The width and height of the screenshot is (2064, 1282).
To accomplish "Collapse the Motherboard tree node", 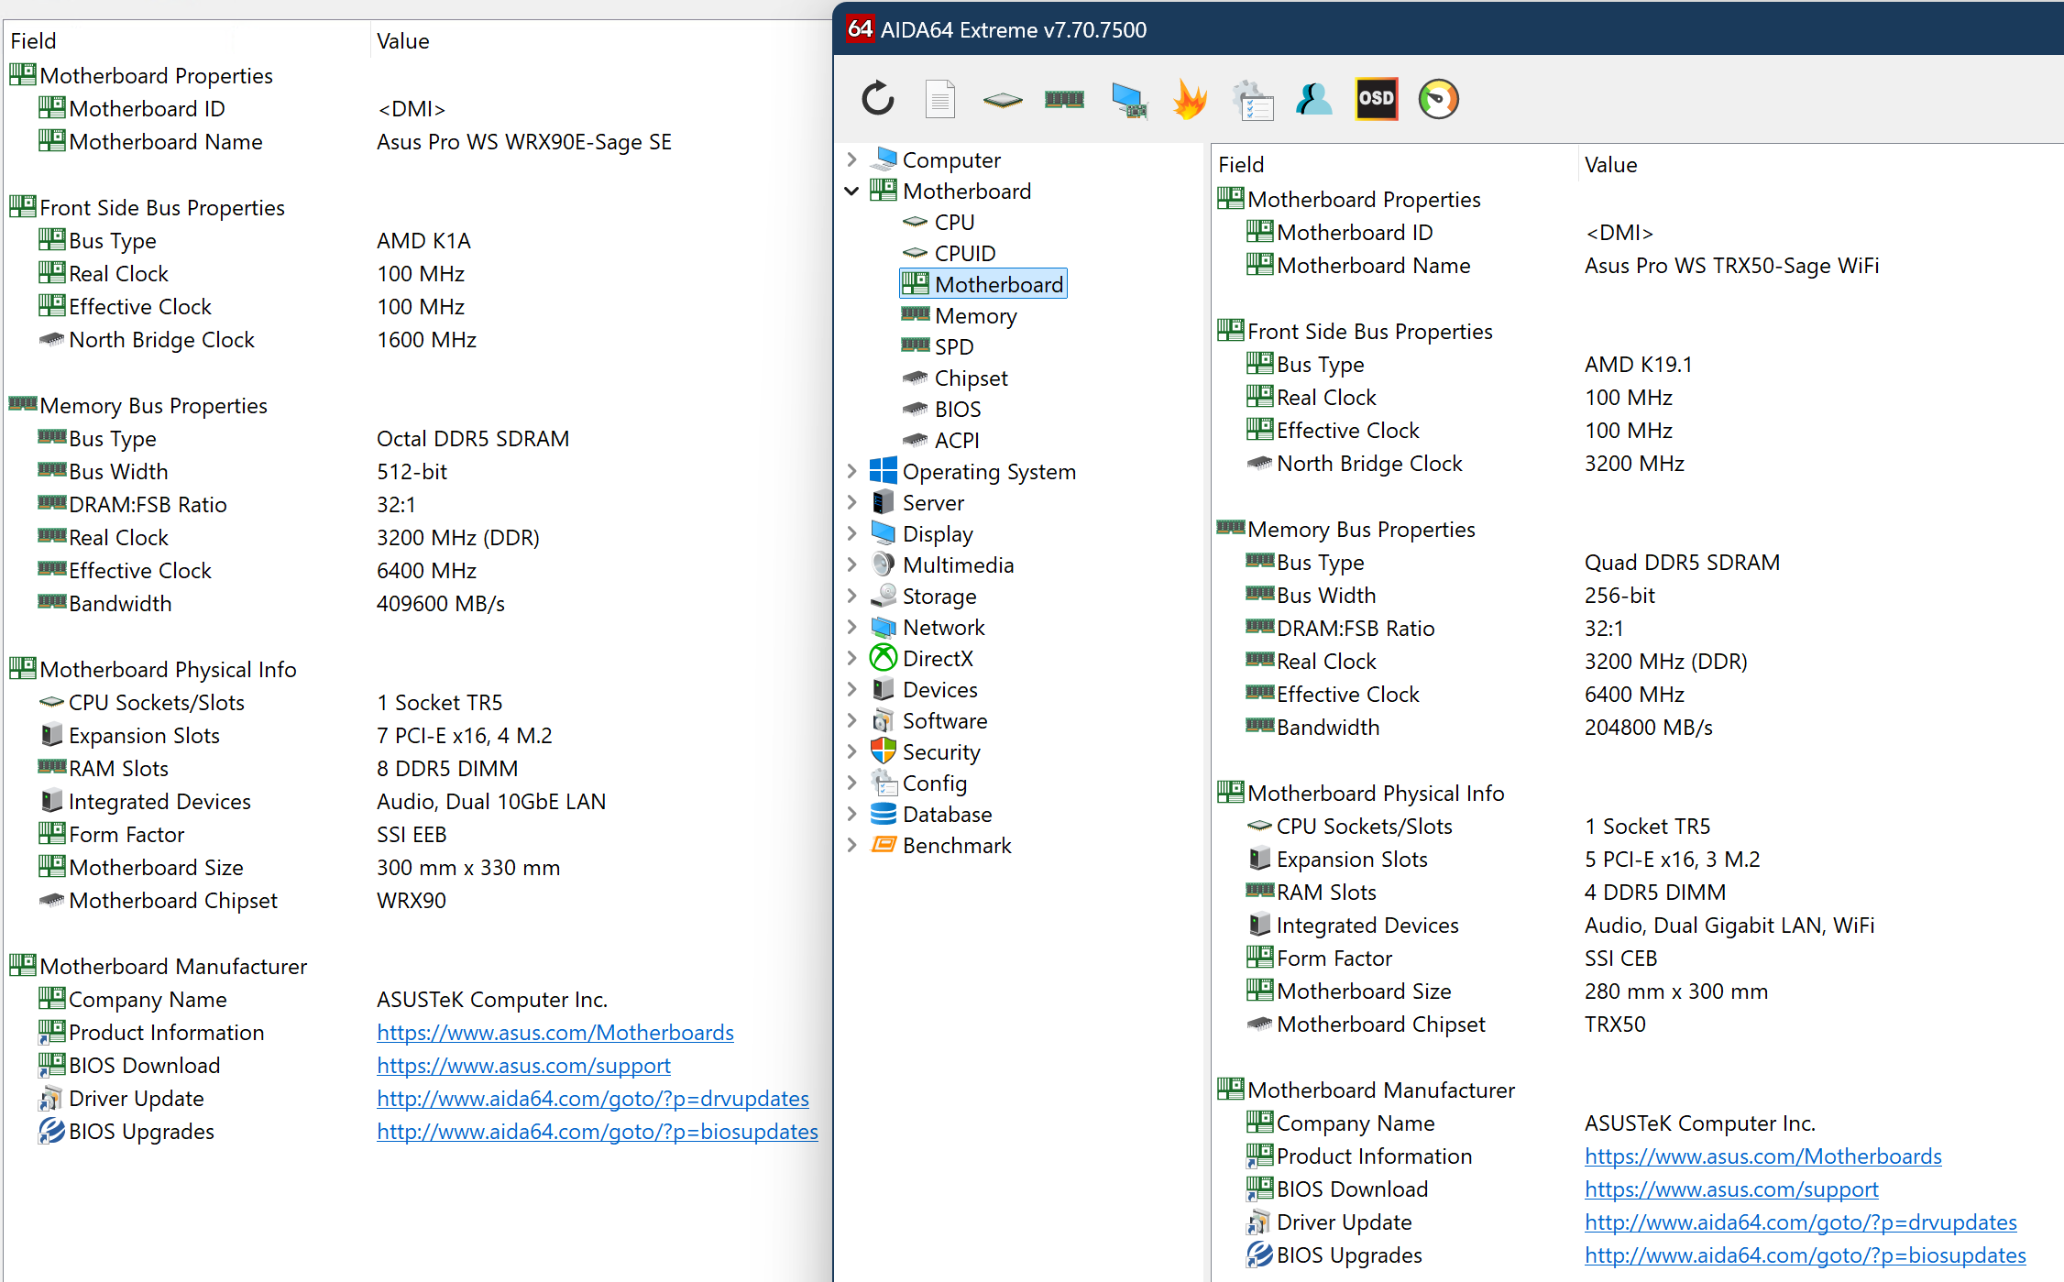I will point(851,191).
